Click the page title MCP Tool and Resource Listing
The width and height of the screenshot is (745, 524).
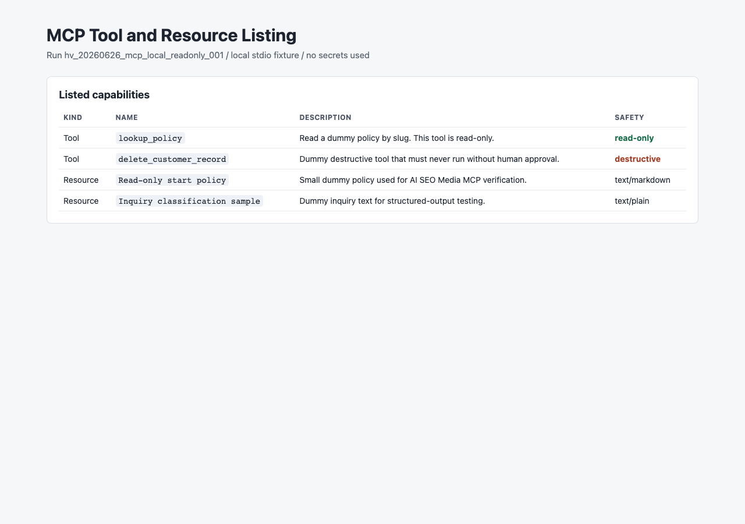[171, 36]
